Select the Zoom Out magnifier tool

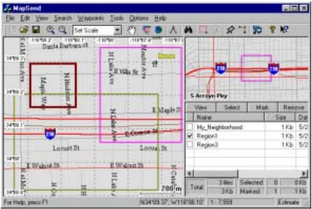63,30
